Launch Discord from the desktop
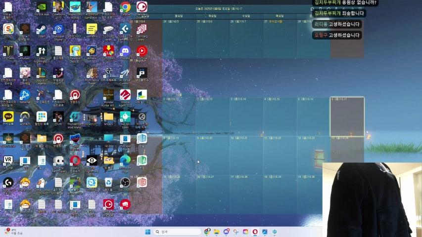 (x=125, y=50)
